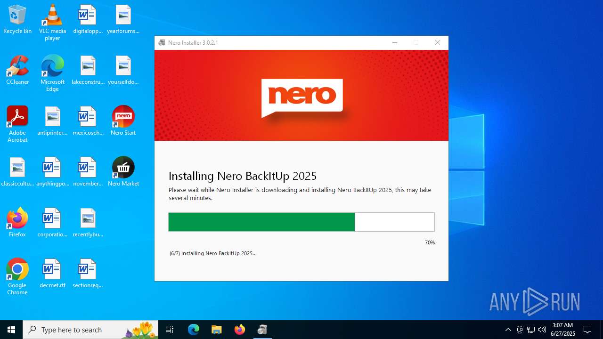Open Google Chrome desktop shortcut
603x339 pixels.
(17, 277)
